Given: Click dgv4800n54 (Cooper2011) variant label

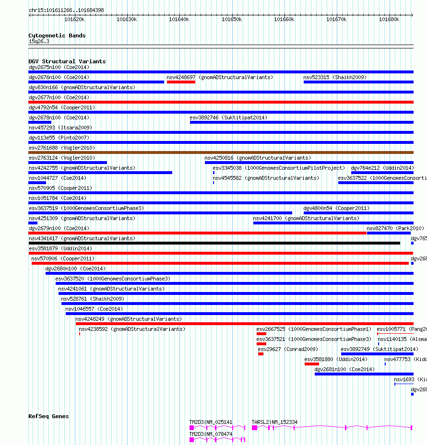Looking at the screenshot, I should click(336, 208).
